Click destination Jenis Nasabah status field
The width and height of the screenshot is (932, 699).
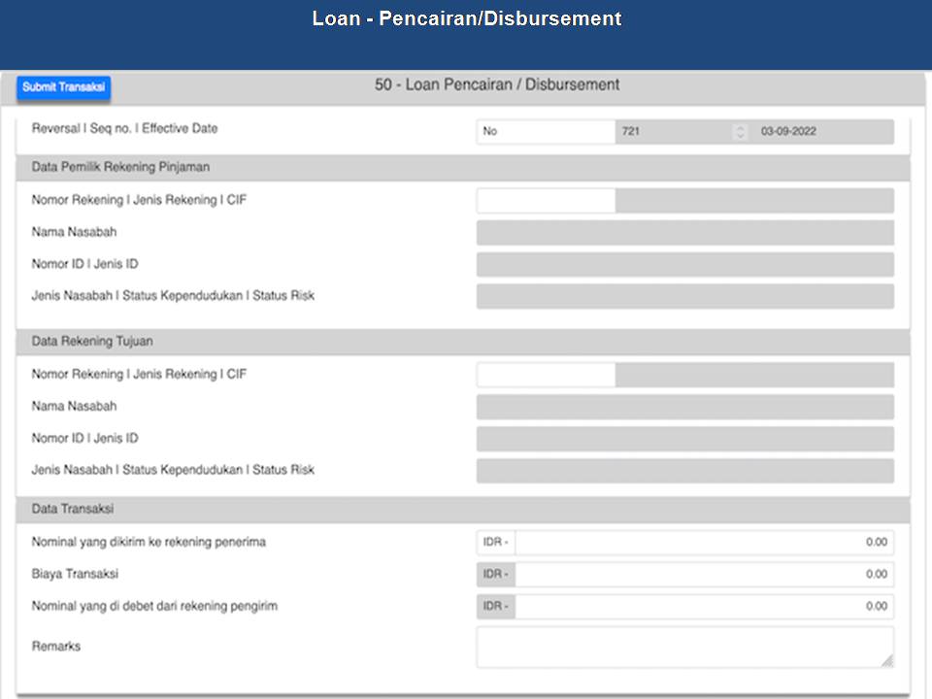coord(684,471)
